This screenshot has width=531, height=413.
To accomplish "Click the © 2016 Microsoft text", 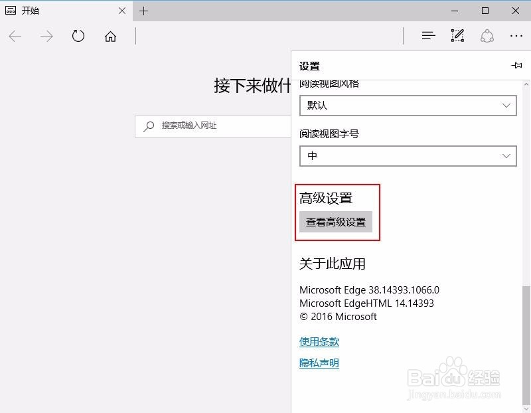I will [338, 317].
